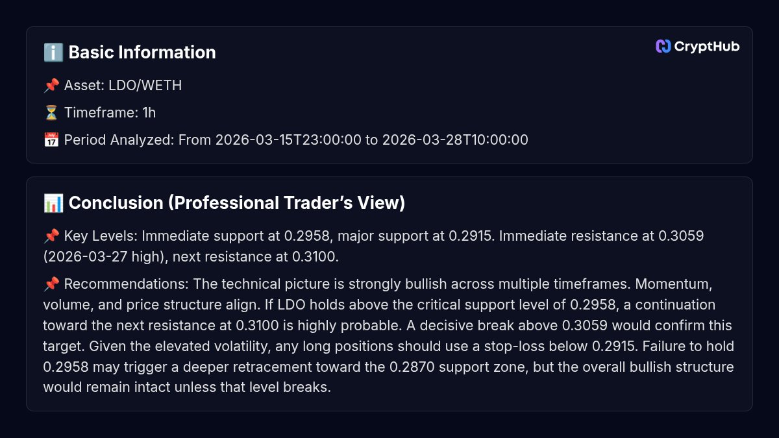The image size is (779, 438).
Task: Click the bar chart icon beside Conclusion
Action: tap(53, 203)
